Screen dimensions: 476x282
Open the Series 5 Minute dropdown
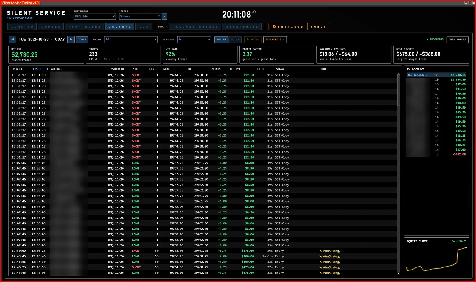click(140, 16)
